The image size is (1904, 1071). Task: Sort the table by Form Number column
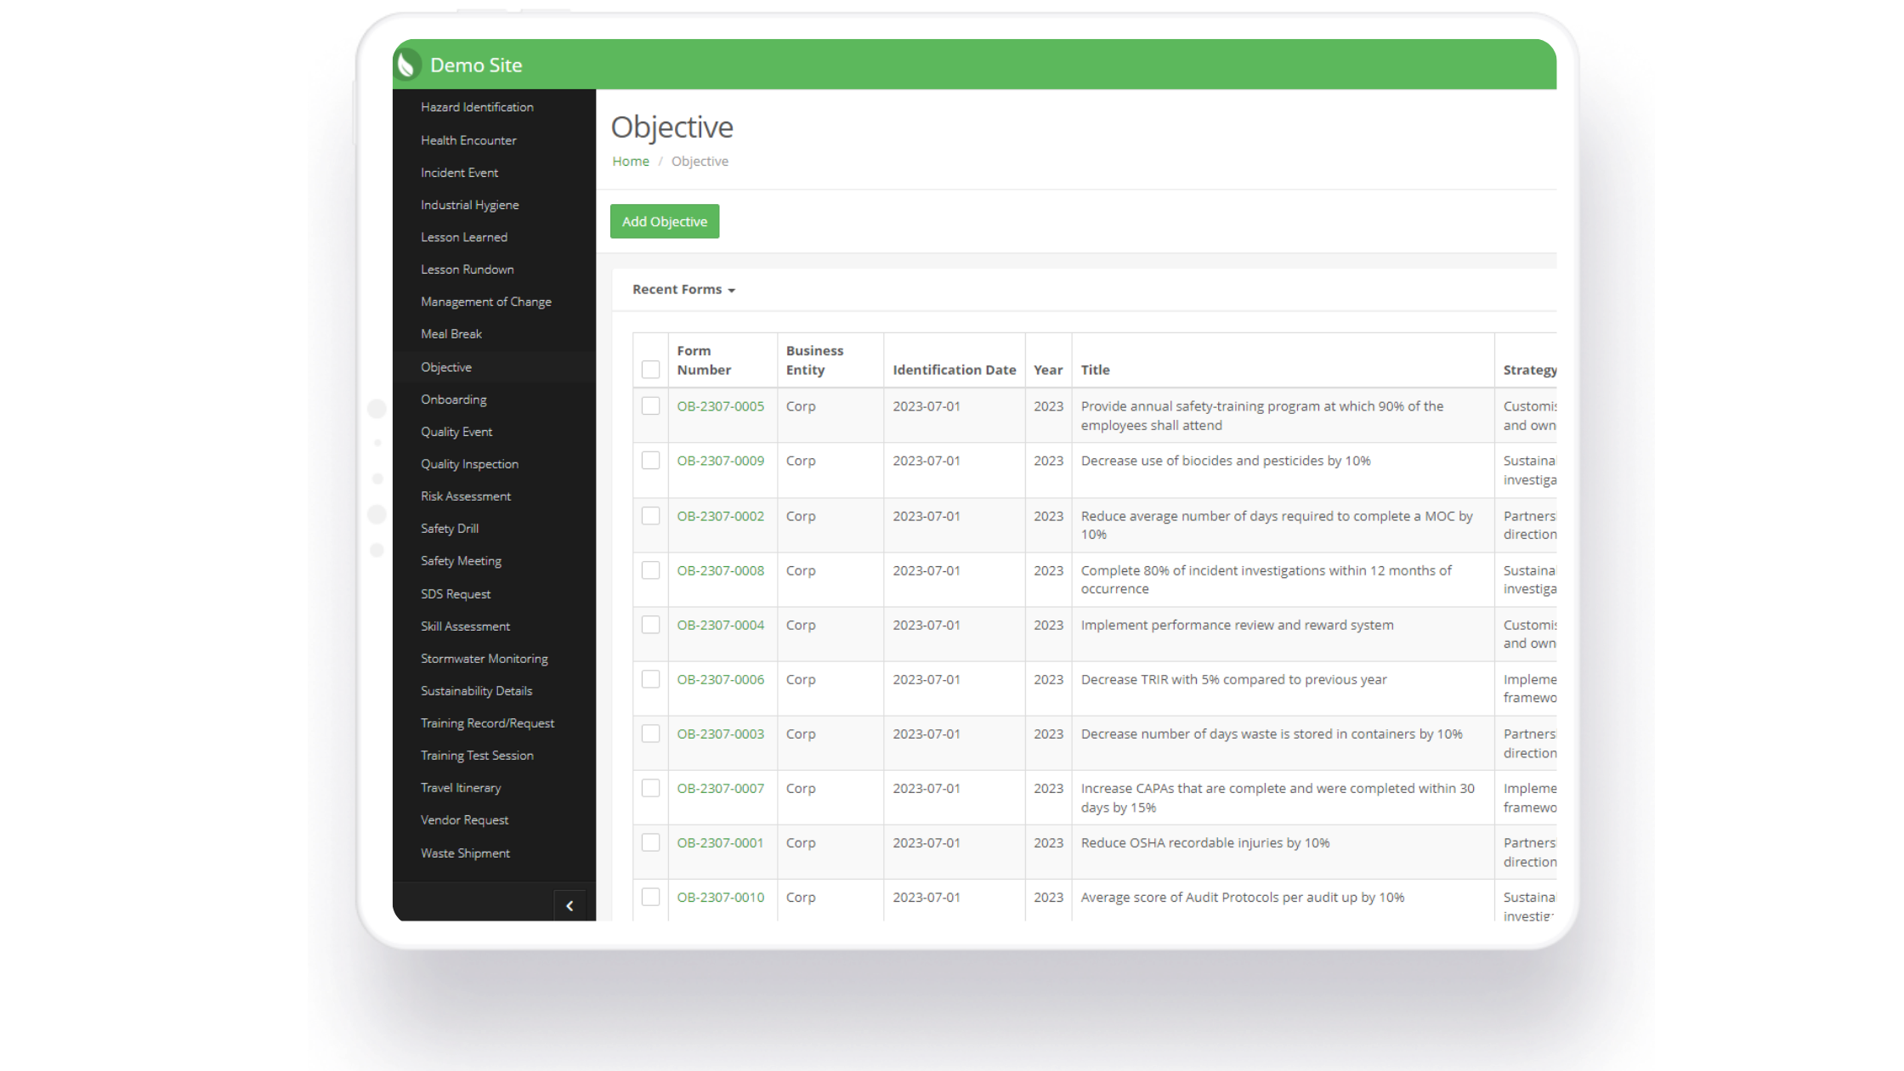(x=703, y=360)
